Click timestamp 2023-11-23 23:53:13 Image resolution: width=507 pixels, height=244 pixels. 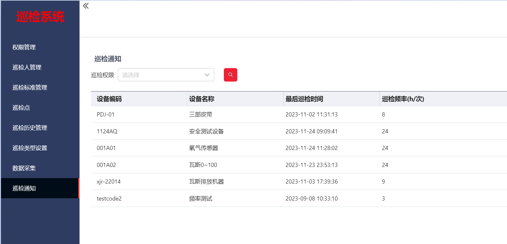point(312,165)
